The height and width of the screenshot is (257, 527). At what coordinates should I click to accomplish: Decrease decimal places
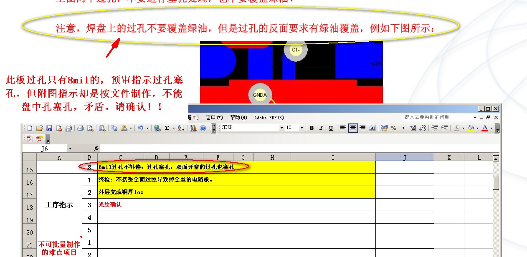423,128
